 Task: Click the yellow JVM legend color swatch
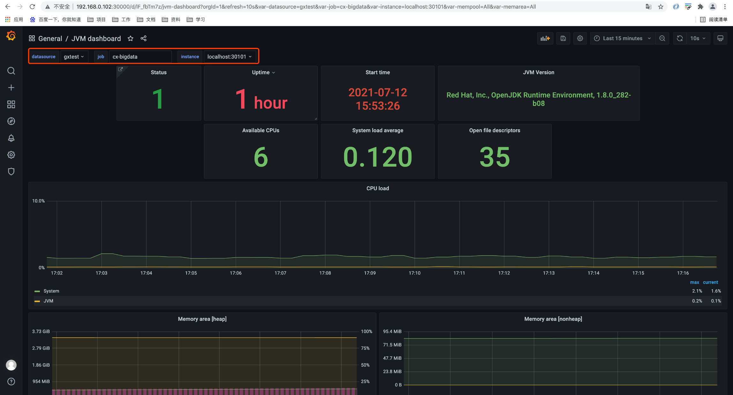click(37, 301)
